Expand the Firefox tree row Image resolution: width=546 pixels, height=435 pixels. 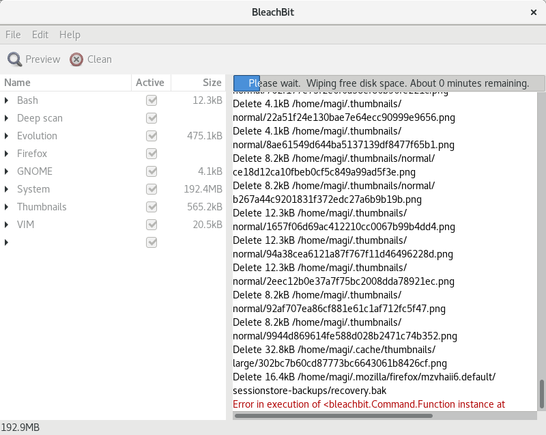click(7, 154)
